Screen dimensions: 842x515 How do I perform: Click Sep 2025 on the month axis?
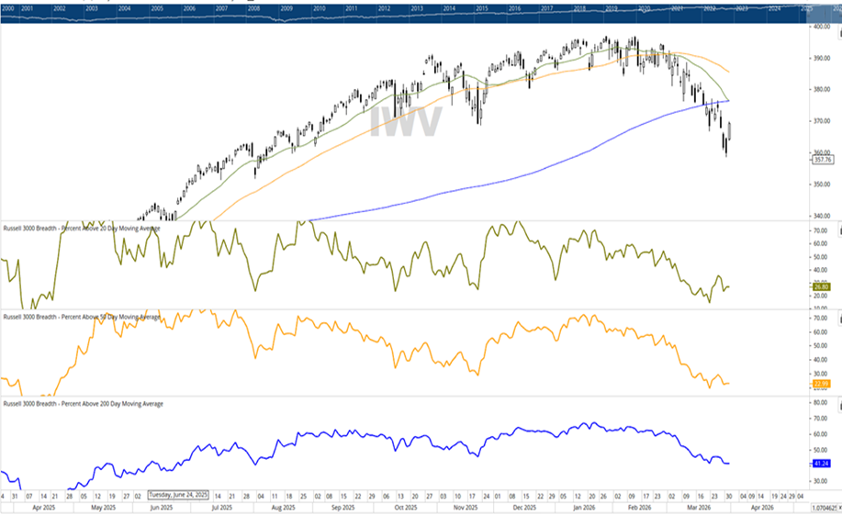tap(342, 508)
